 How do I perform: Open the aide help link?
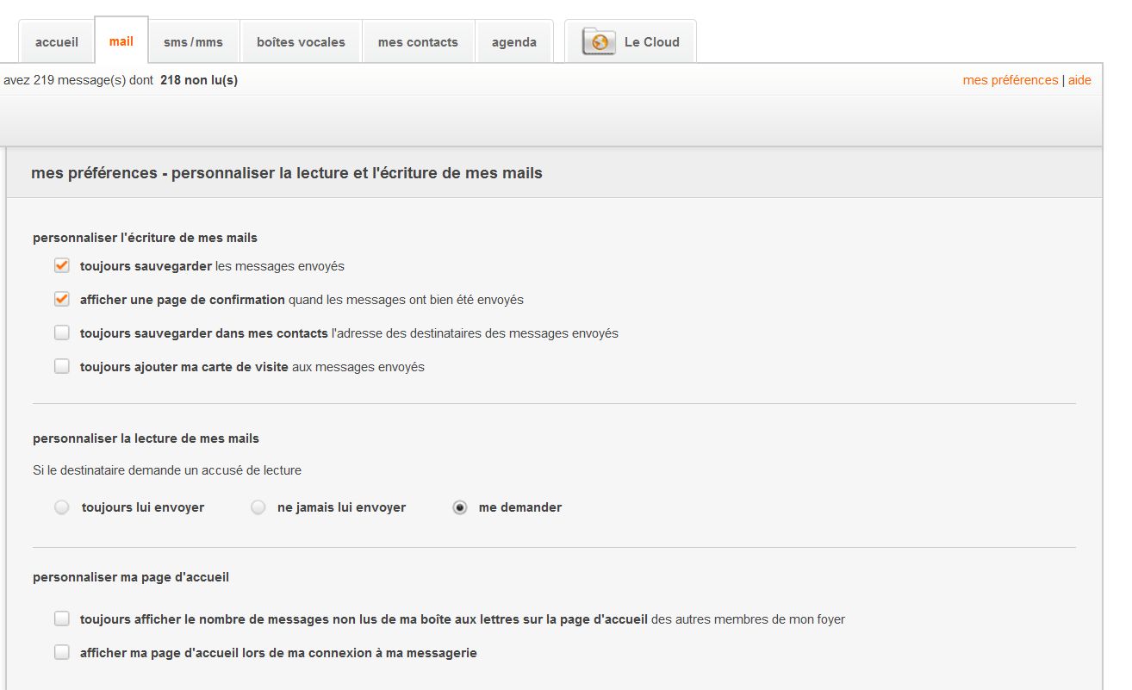[x=1079, y=80]
